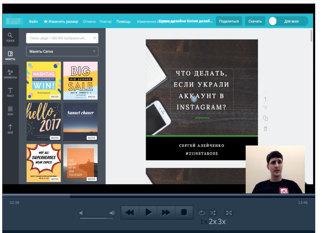Select the Superheroes Wear Capes layout
Screen dimensions: 322x233
click(x=44, y=163)
